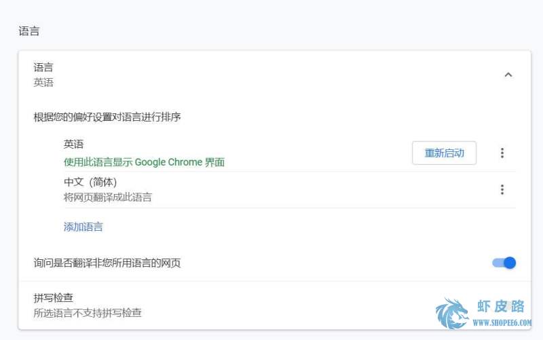Click the 添加语言 link

click(83, 227)
